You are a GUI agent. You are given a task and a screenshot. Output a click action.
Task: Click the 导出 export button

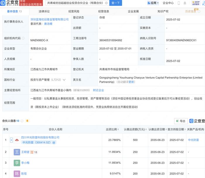click(181, 121)
